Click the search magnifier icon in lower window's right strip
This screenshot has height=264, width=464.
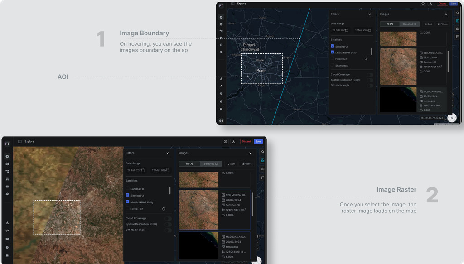(262, 152)
